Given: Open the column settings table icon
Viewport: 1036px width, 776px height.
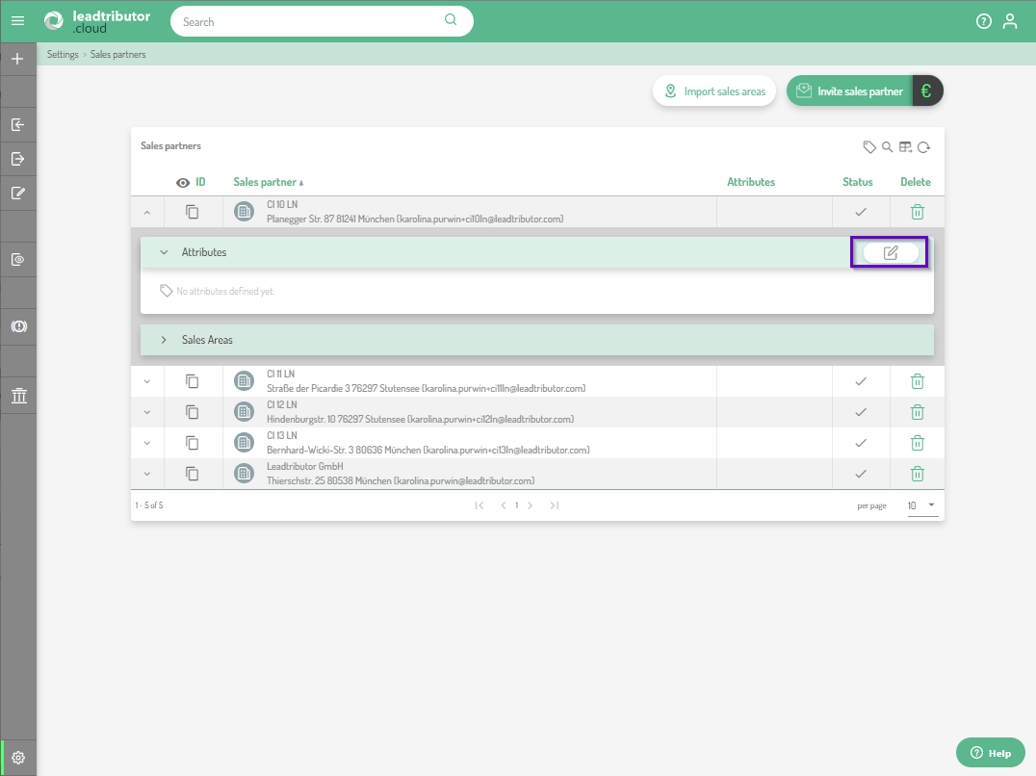Looking at the screenshot, I should [x=905, y=147].
